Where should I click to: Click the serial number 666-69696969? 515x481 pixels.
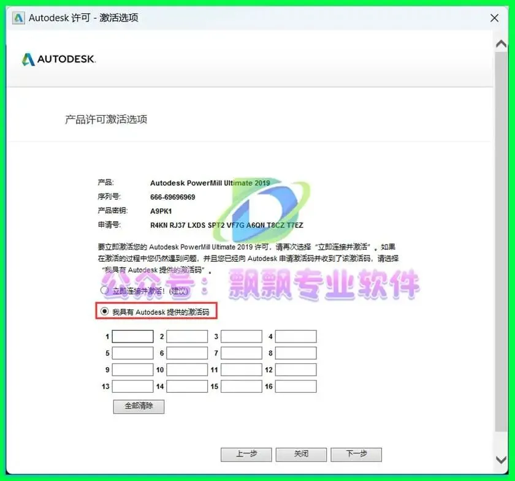click(x=173, y=197)
